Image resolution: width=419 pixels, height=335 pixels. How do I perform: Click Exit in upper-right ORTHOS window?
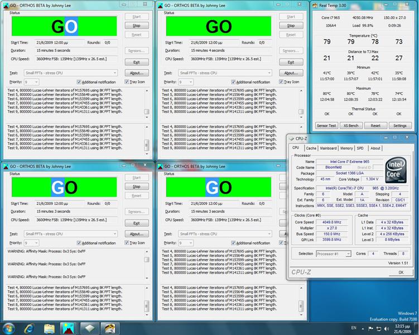(291, 63)
